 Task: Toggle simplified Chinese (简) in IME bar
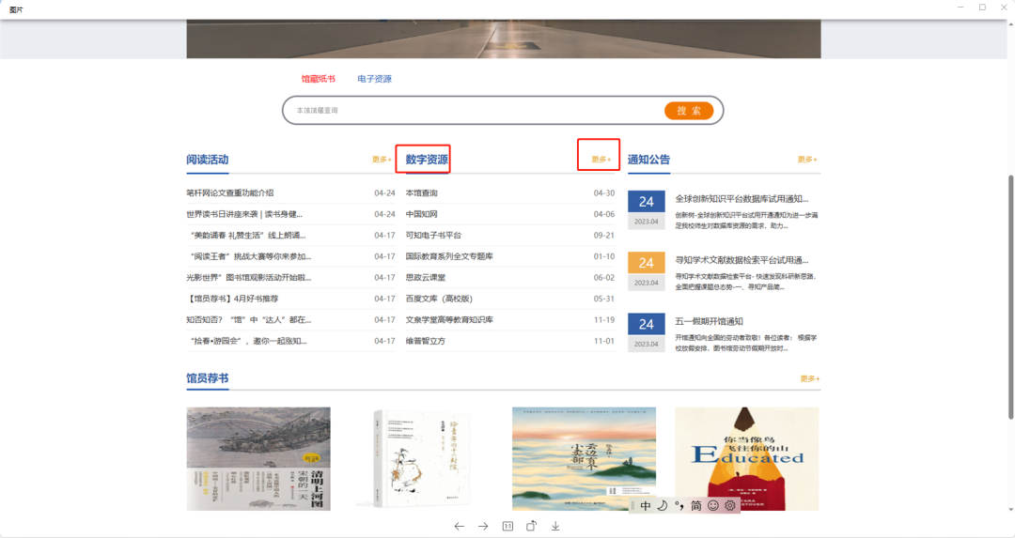(695, 506)
